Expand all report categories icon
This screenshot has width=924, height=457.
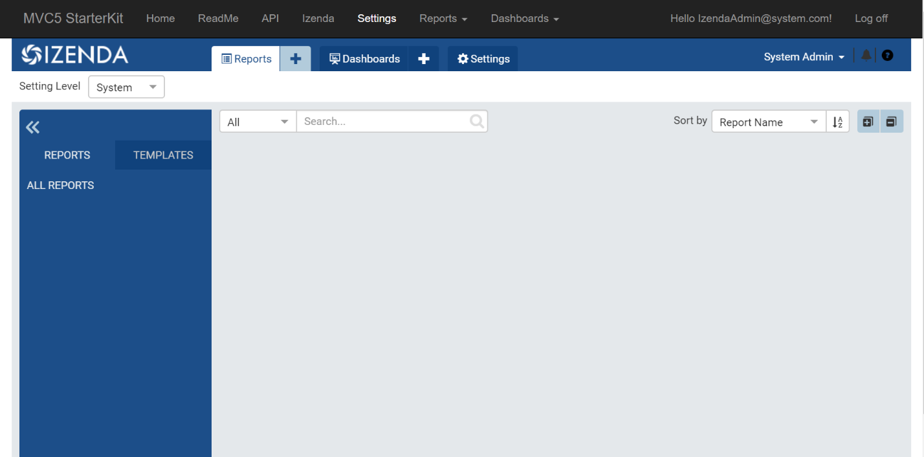868,122
